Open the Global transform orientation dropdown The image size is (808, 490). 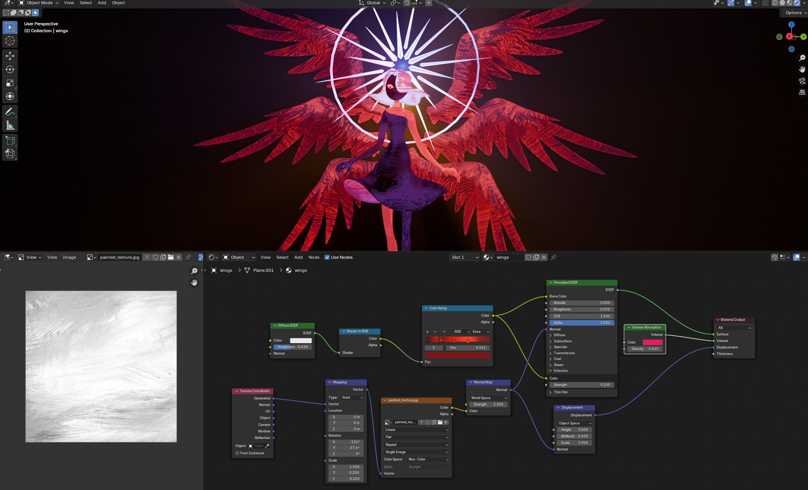pyautogui.click(x=372, y=3)
